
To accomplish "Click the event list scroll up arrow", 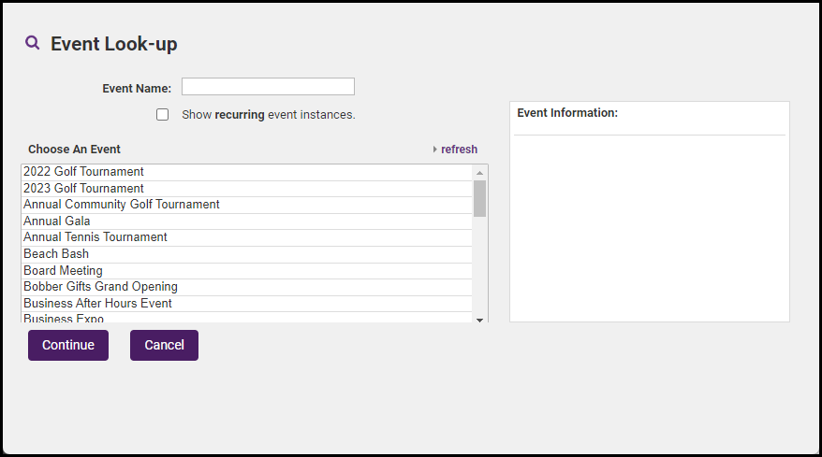I will tap(479, 173).
